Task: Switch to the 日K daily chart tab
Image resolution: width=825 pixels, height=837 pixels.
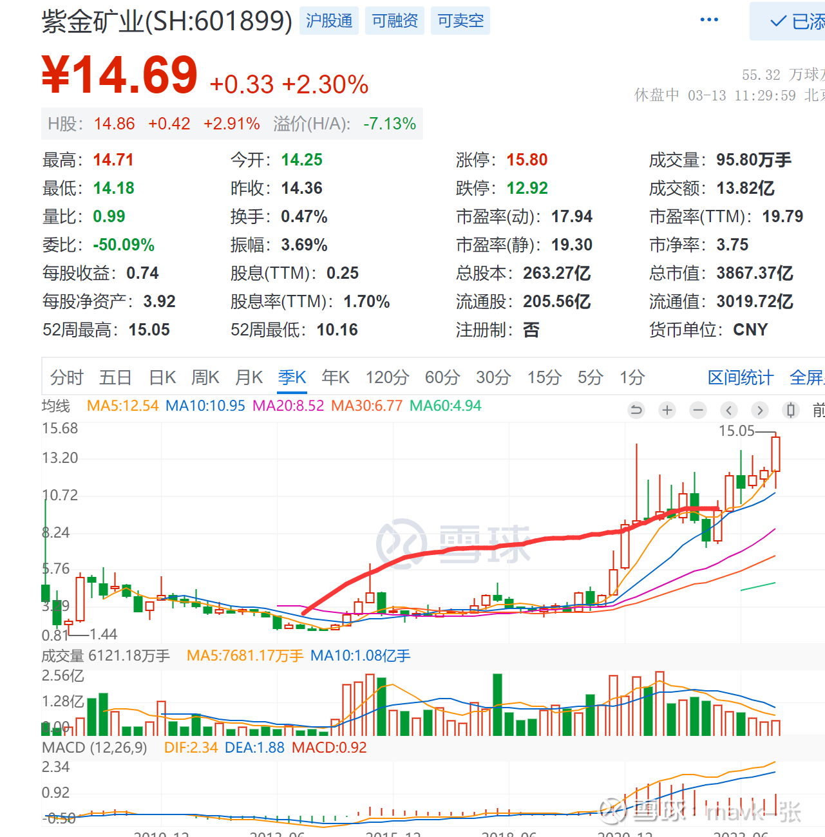Action: click(x=161, y=378)
